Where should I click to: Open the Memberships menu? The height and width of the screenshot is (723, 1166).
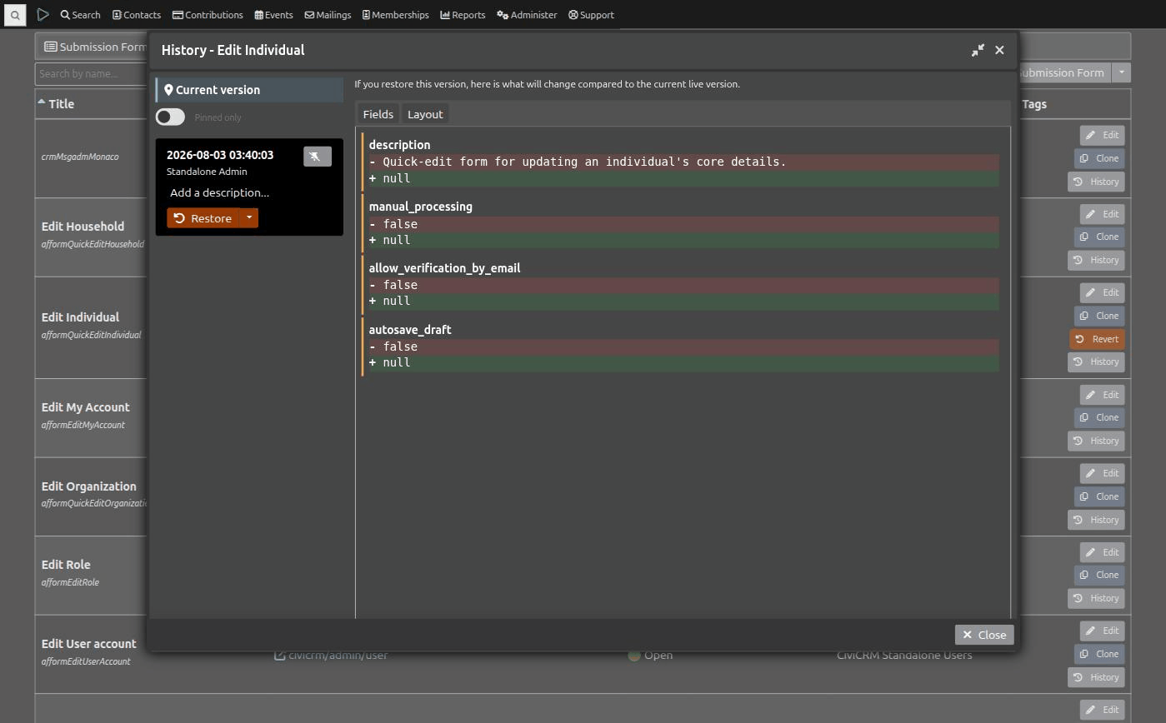click(395, 15)
